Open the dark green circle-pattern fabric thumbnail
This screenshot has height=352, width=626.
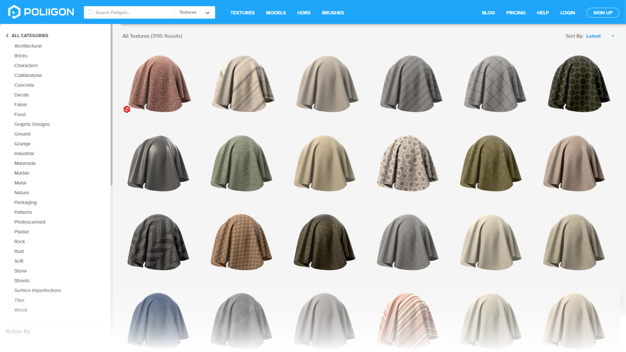coord(578,84)
